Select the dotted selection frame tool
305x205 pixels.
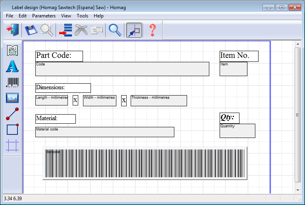point(12,145)
